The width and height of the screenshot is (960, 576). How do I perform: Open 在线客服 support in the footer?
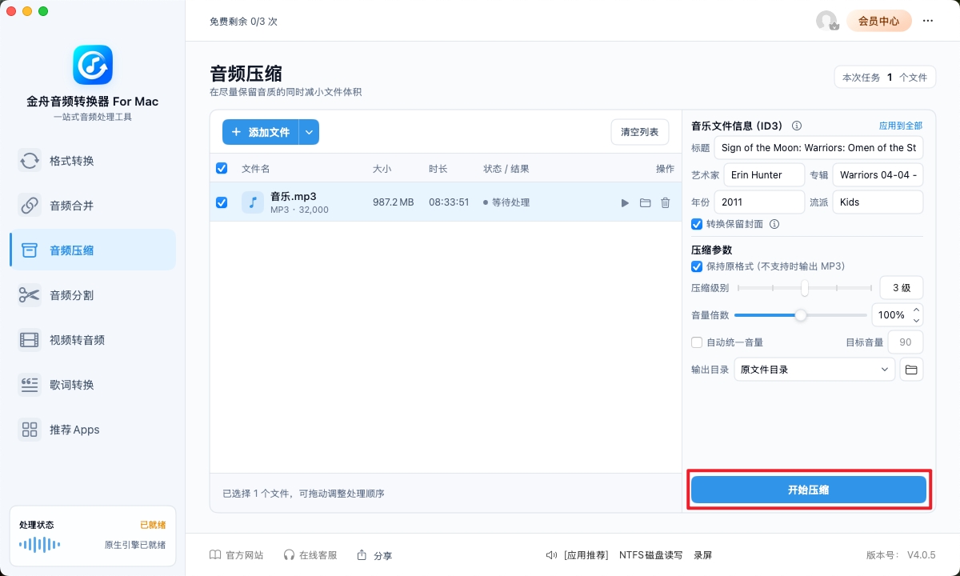(x=310, y=555)
